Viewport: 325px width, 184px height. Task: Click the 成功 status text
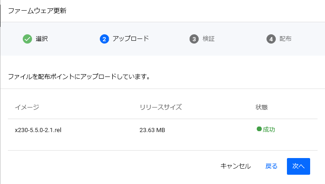(269, 130)
